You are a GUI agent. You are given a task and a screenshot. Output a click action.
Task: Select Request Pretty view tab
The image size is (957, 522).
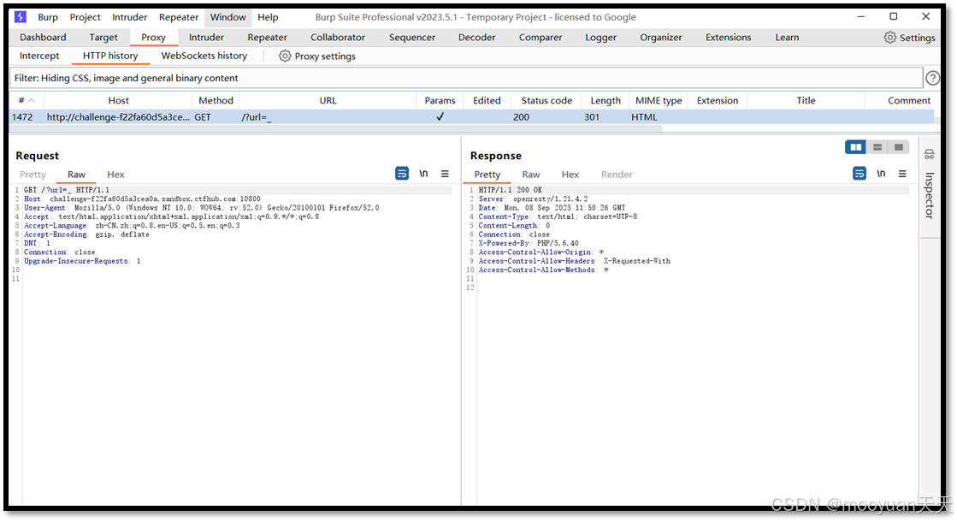32,174
